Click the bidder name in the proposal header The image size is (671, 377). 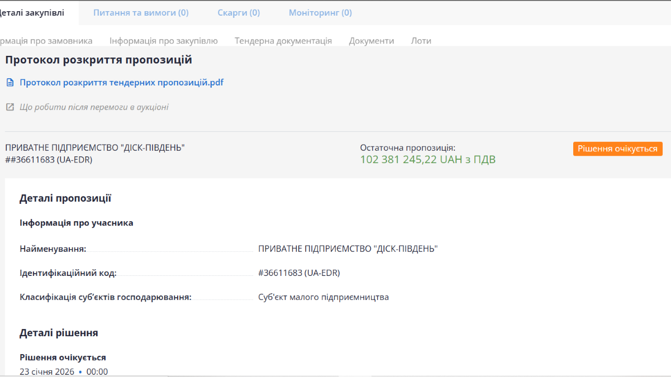[95, 147]
